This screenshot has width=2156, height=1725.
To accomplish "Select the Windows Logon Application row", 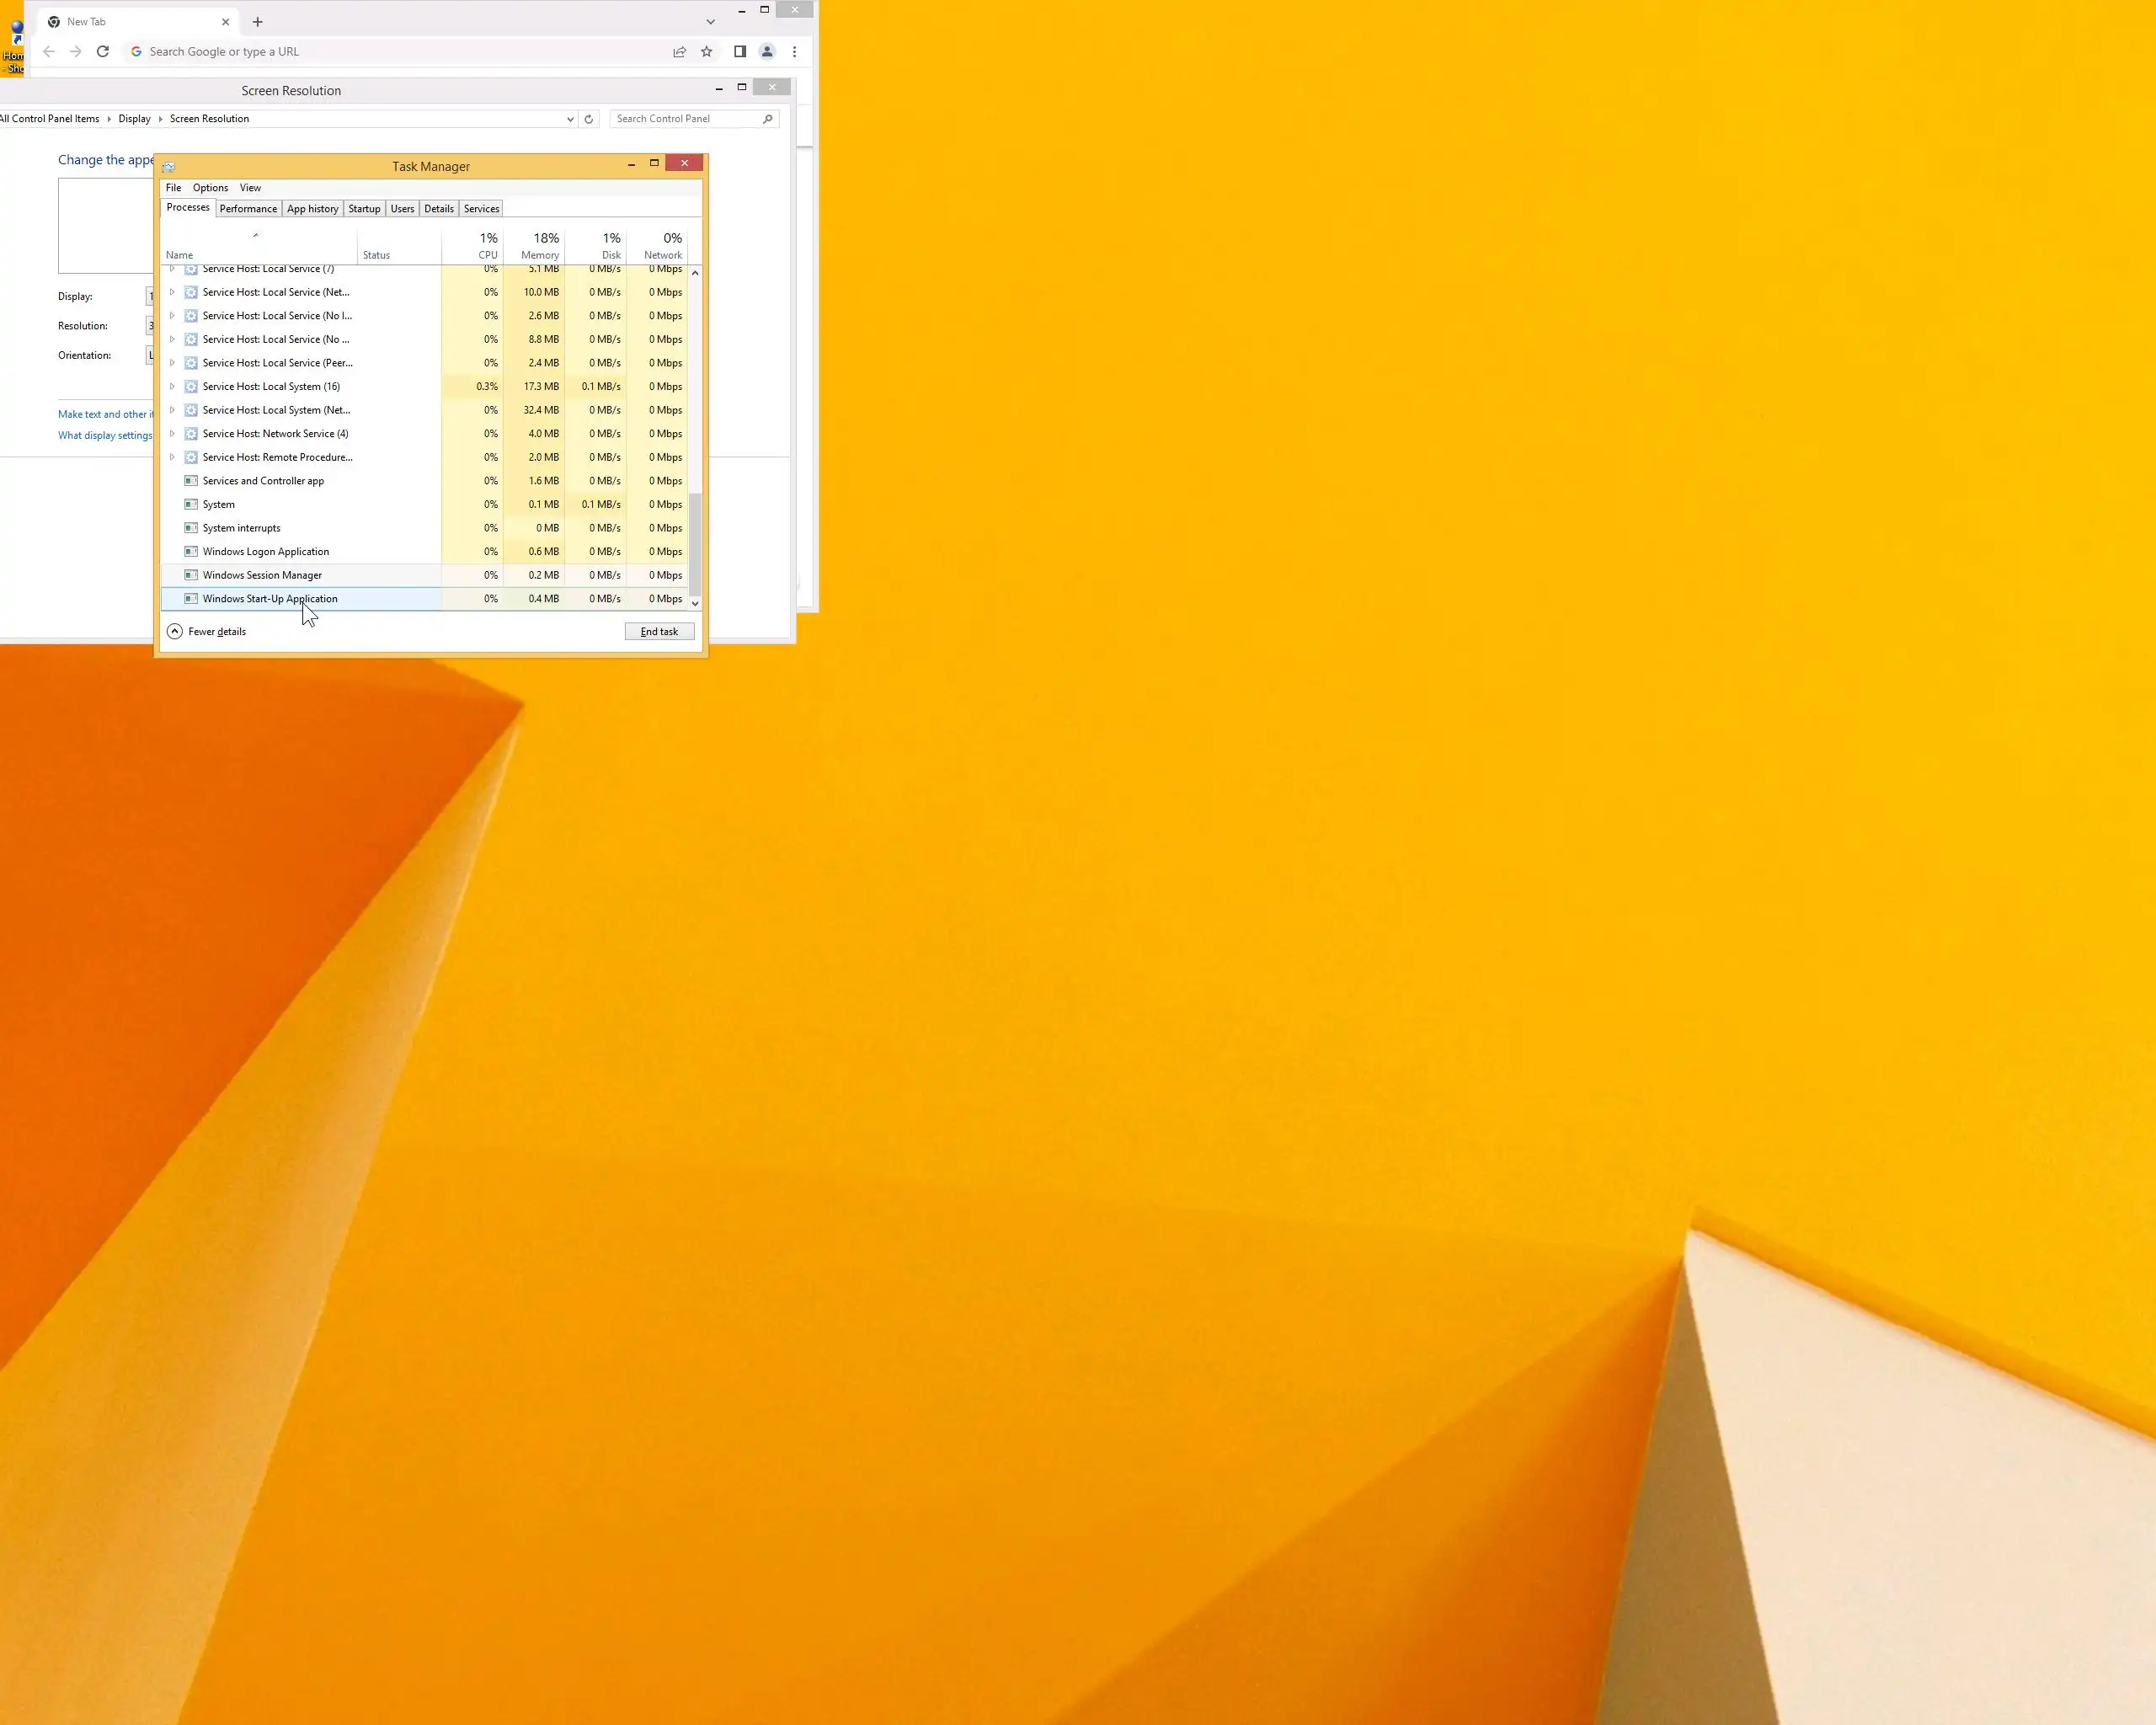I will click(266, 552).
